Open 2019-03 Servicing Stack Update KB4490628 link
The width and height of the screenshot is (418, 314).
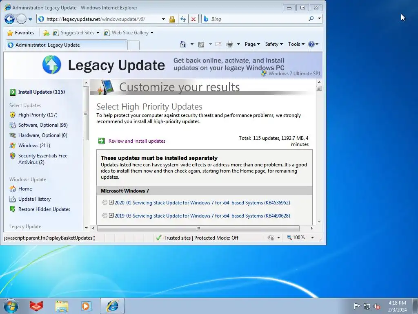pos(202,216)
